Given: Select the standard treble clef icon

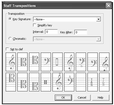Looking at the screenshot, I should [x=11, y=62].
